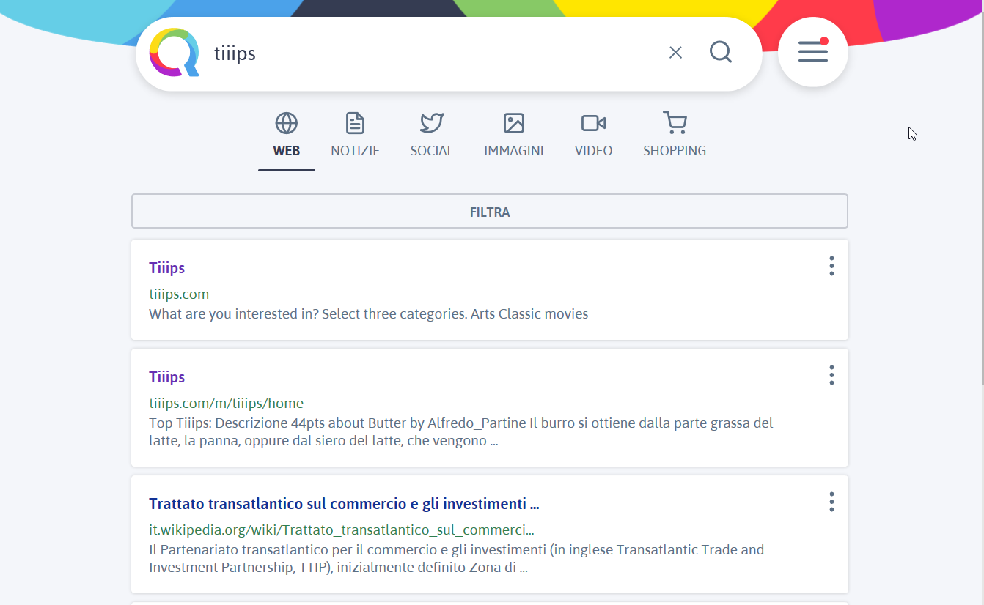Click the camera icon for Video
Viewport: 984px width, 605px height.
tap(593, 123)
